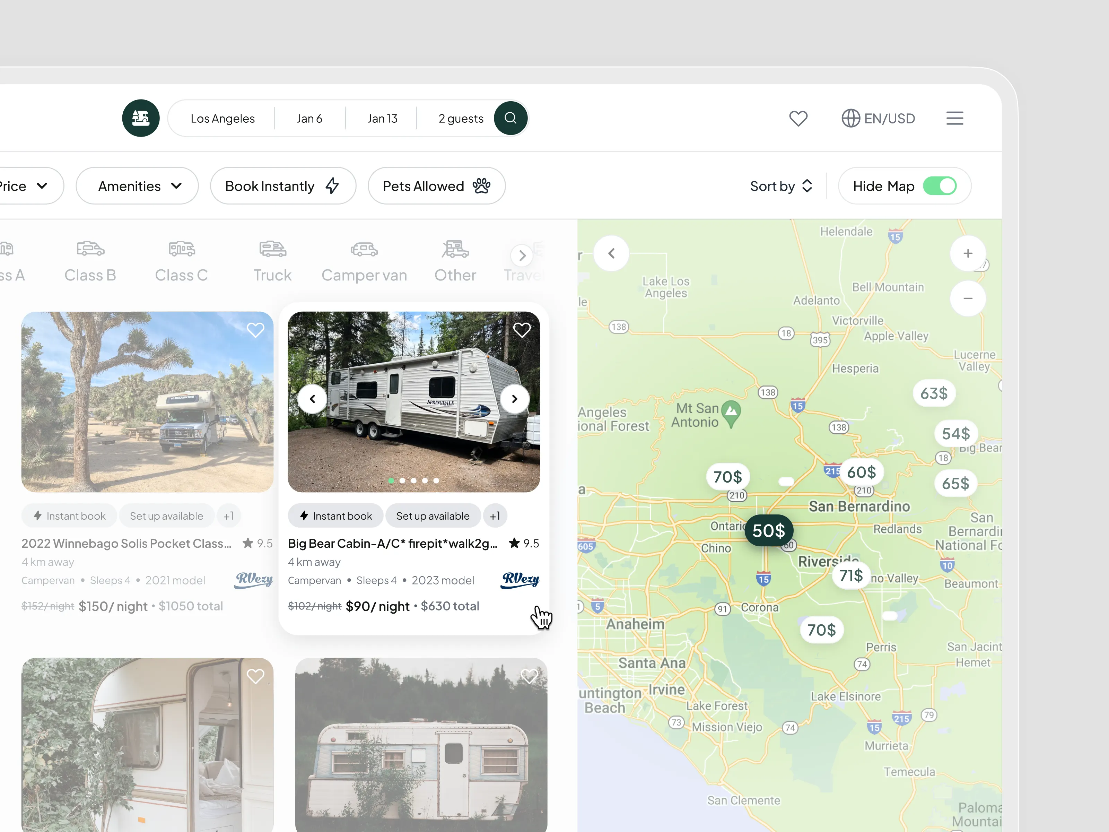The width and height of the screenshot is (1109, 832).
Task: Toggle the Book Instantly filter
Action: (283, 186)
